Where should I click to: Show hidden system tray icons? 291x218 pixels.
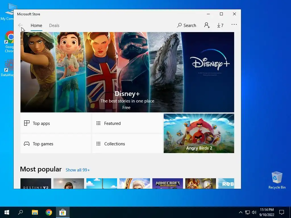coord(240,212)
